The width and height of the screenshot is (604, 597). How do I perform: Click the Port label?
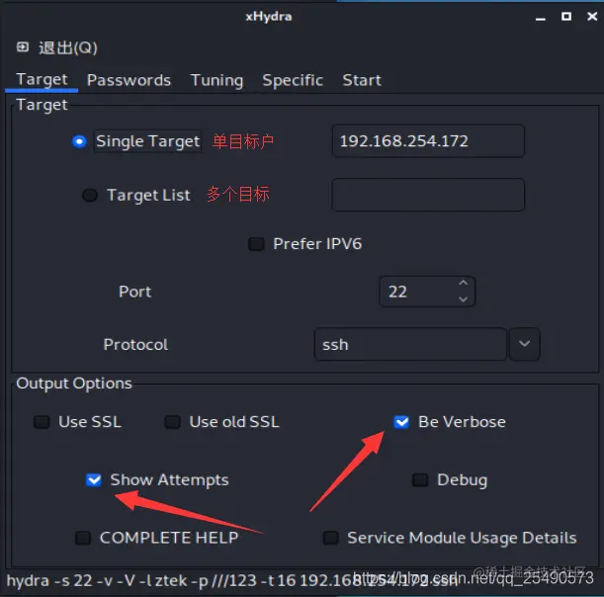pos(134,292)
